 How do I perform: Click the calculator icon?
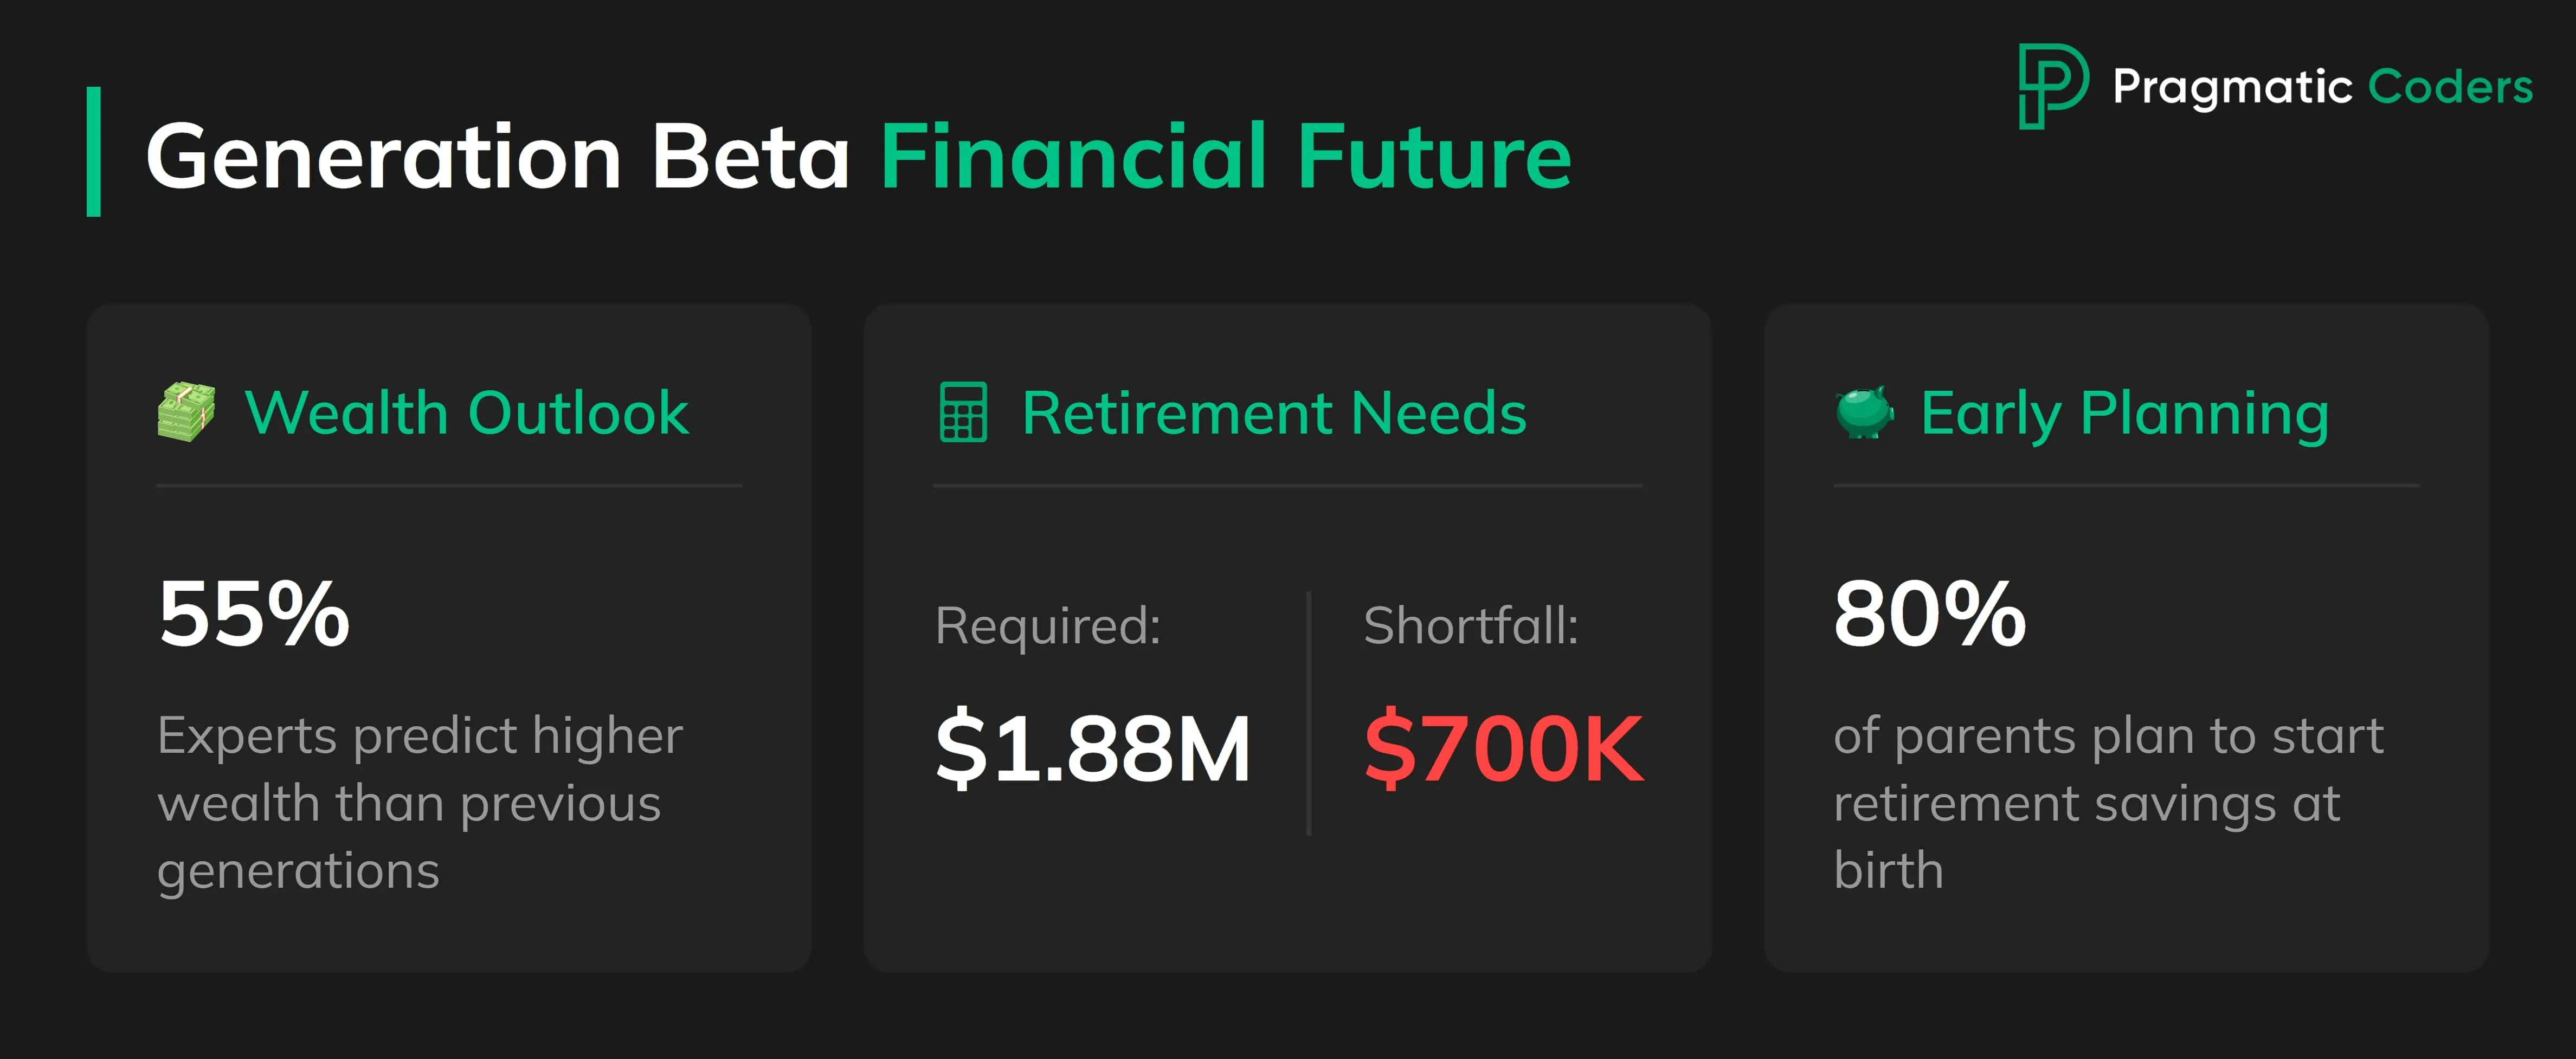point(963,412)
